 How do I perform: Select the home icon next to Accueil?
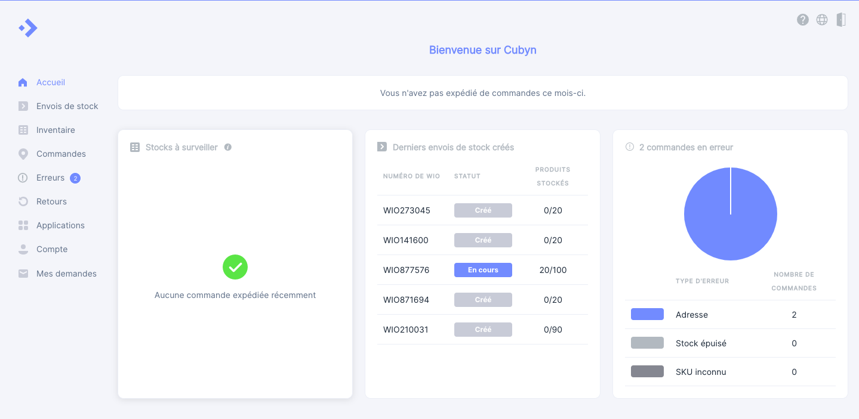point(23,82)
